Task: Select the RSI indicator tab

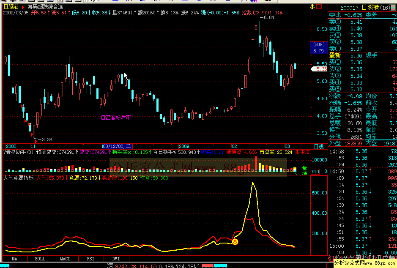Action: tap(90, 259)
